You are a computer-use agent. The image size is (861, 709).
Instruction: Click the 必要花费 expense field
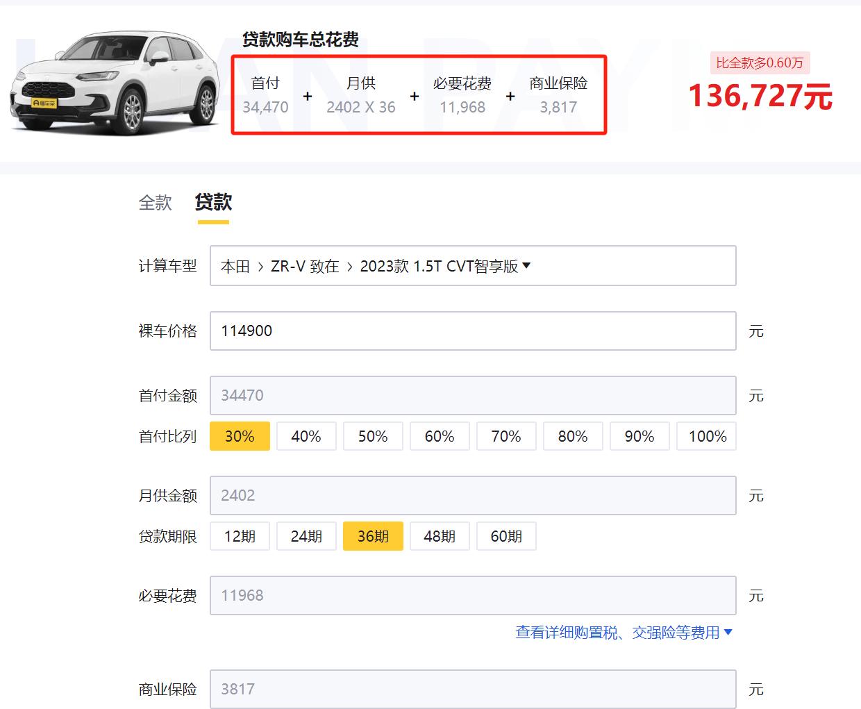click(x=472, y=595)
